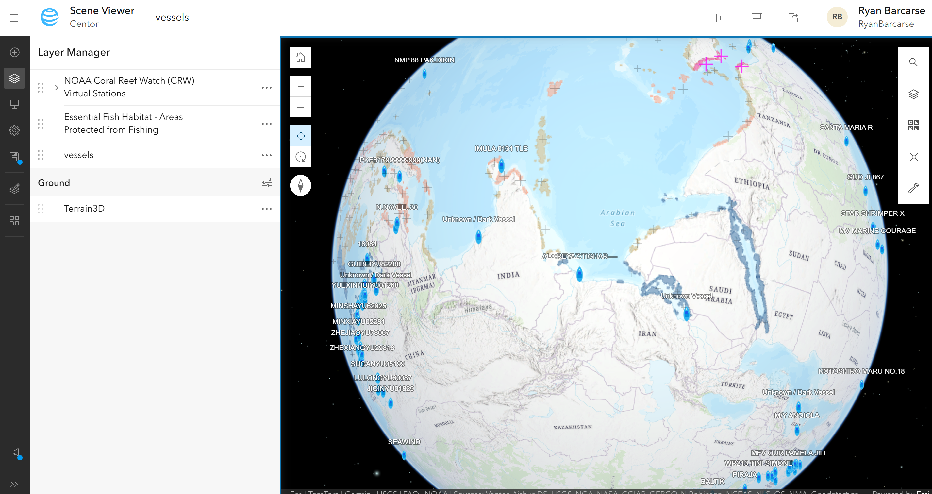932x494 pixels.
Task: Open the Daylight sun settings
Action: click(x=913, y=157)
